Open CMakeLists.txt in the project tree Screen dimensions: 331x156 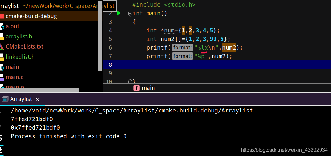[x=25, y=46]
